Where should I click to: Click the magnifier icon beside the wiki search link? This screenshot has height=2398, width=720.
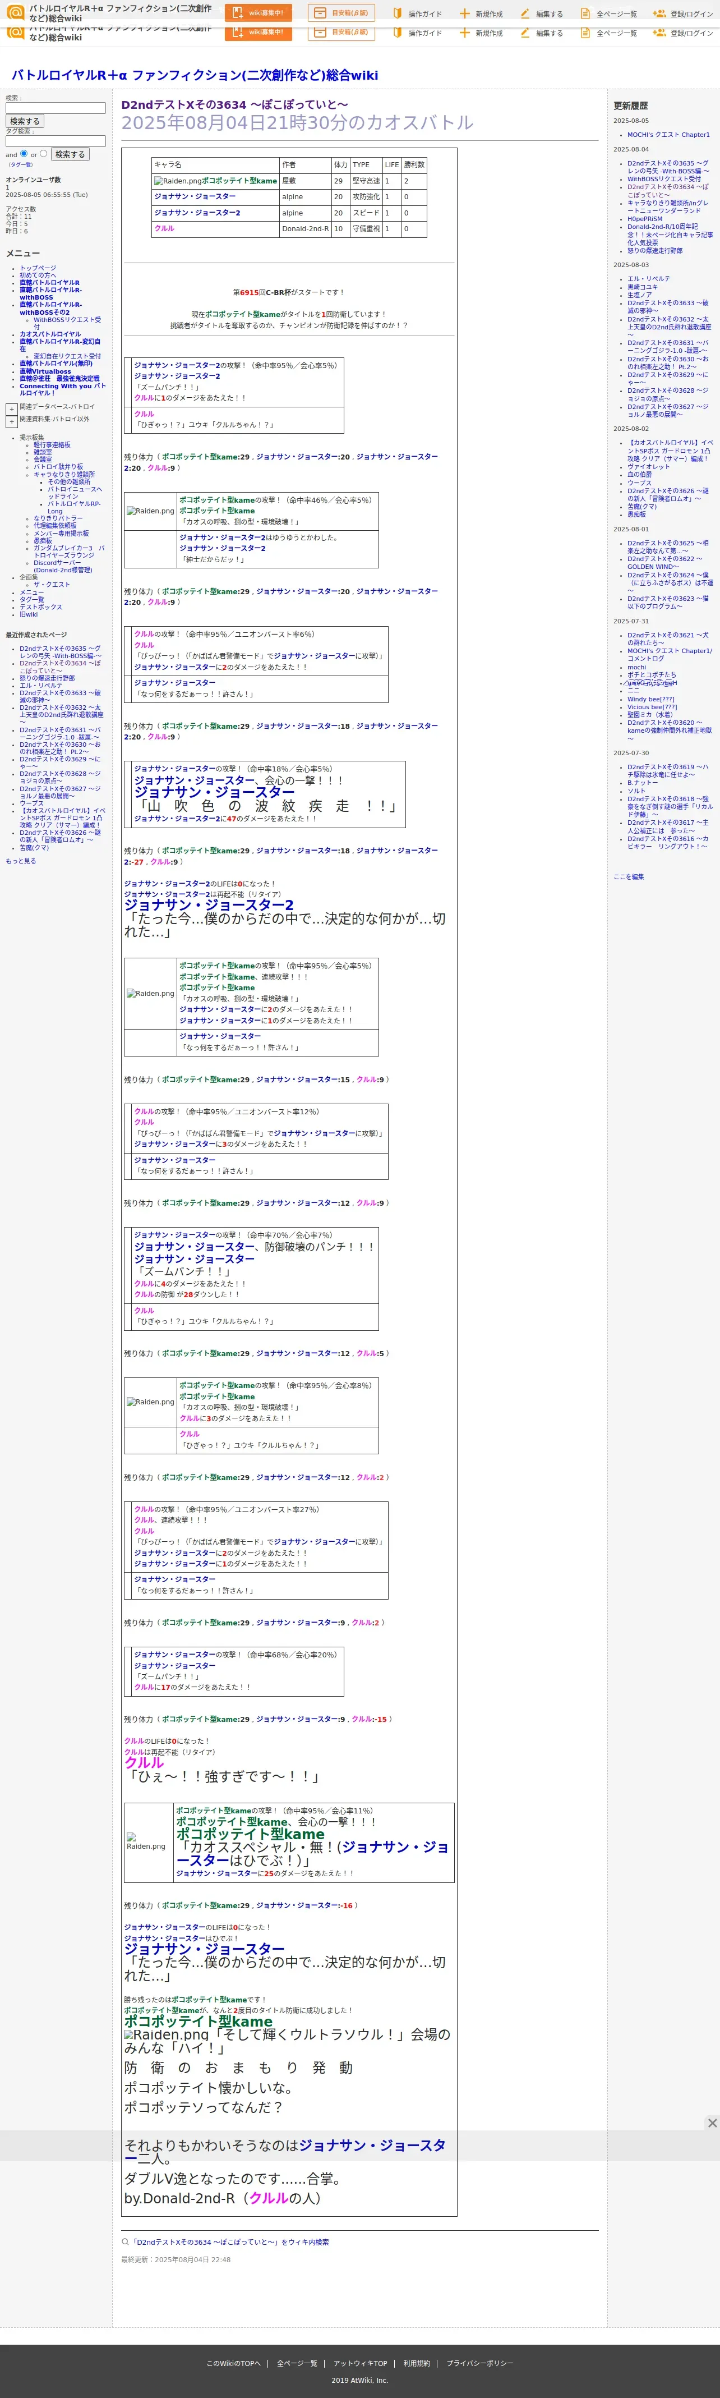point(124,2241)
